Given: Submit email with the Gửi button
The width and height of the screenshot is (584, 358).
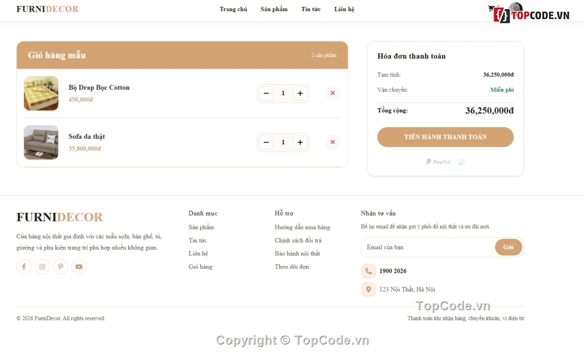Looking at the screenshot, I should pos(508,247).
